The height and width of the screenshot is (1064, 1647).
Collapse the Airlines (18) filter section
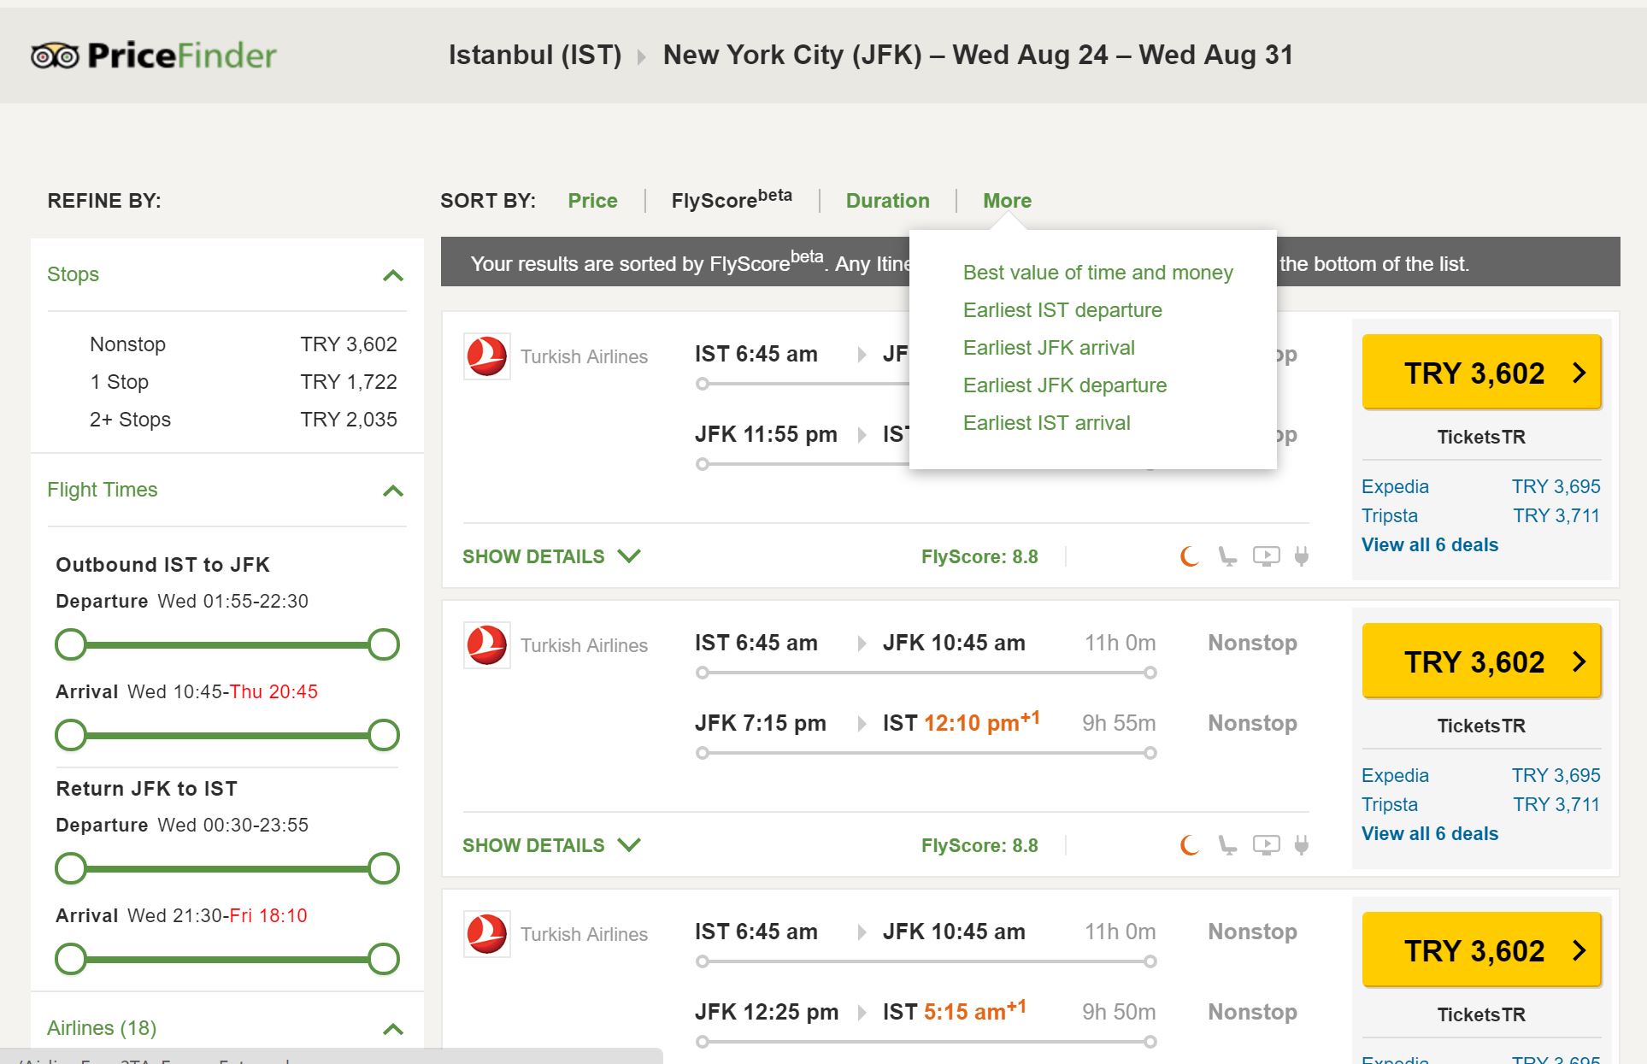[393, 1029]
